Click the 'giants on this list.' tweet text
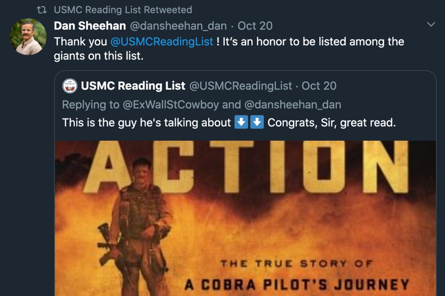This screenshot has width=445, height=296. click(x=98, y=56)
